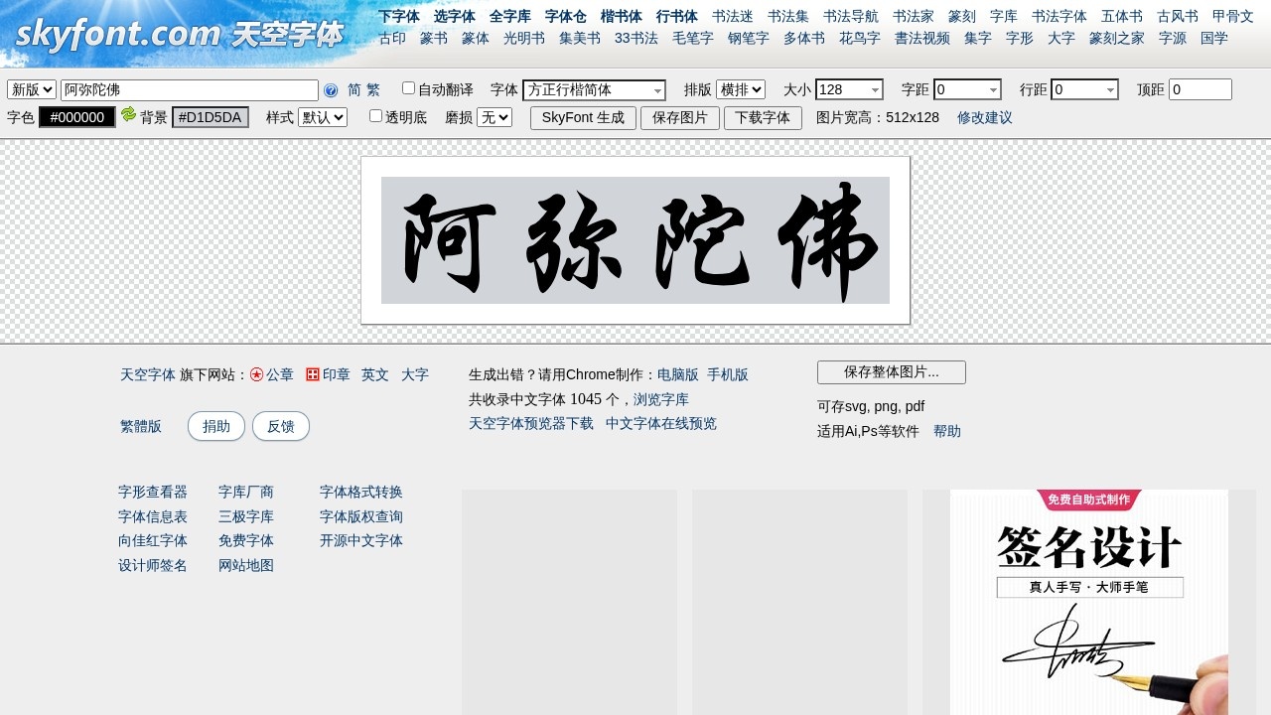The height and width of the screenshot is (715, 1271).
Task: Open the 字体 dropdown showing 方正行楷简体
Action: [x=594, y=89]
